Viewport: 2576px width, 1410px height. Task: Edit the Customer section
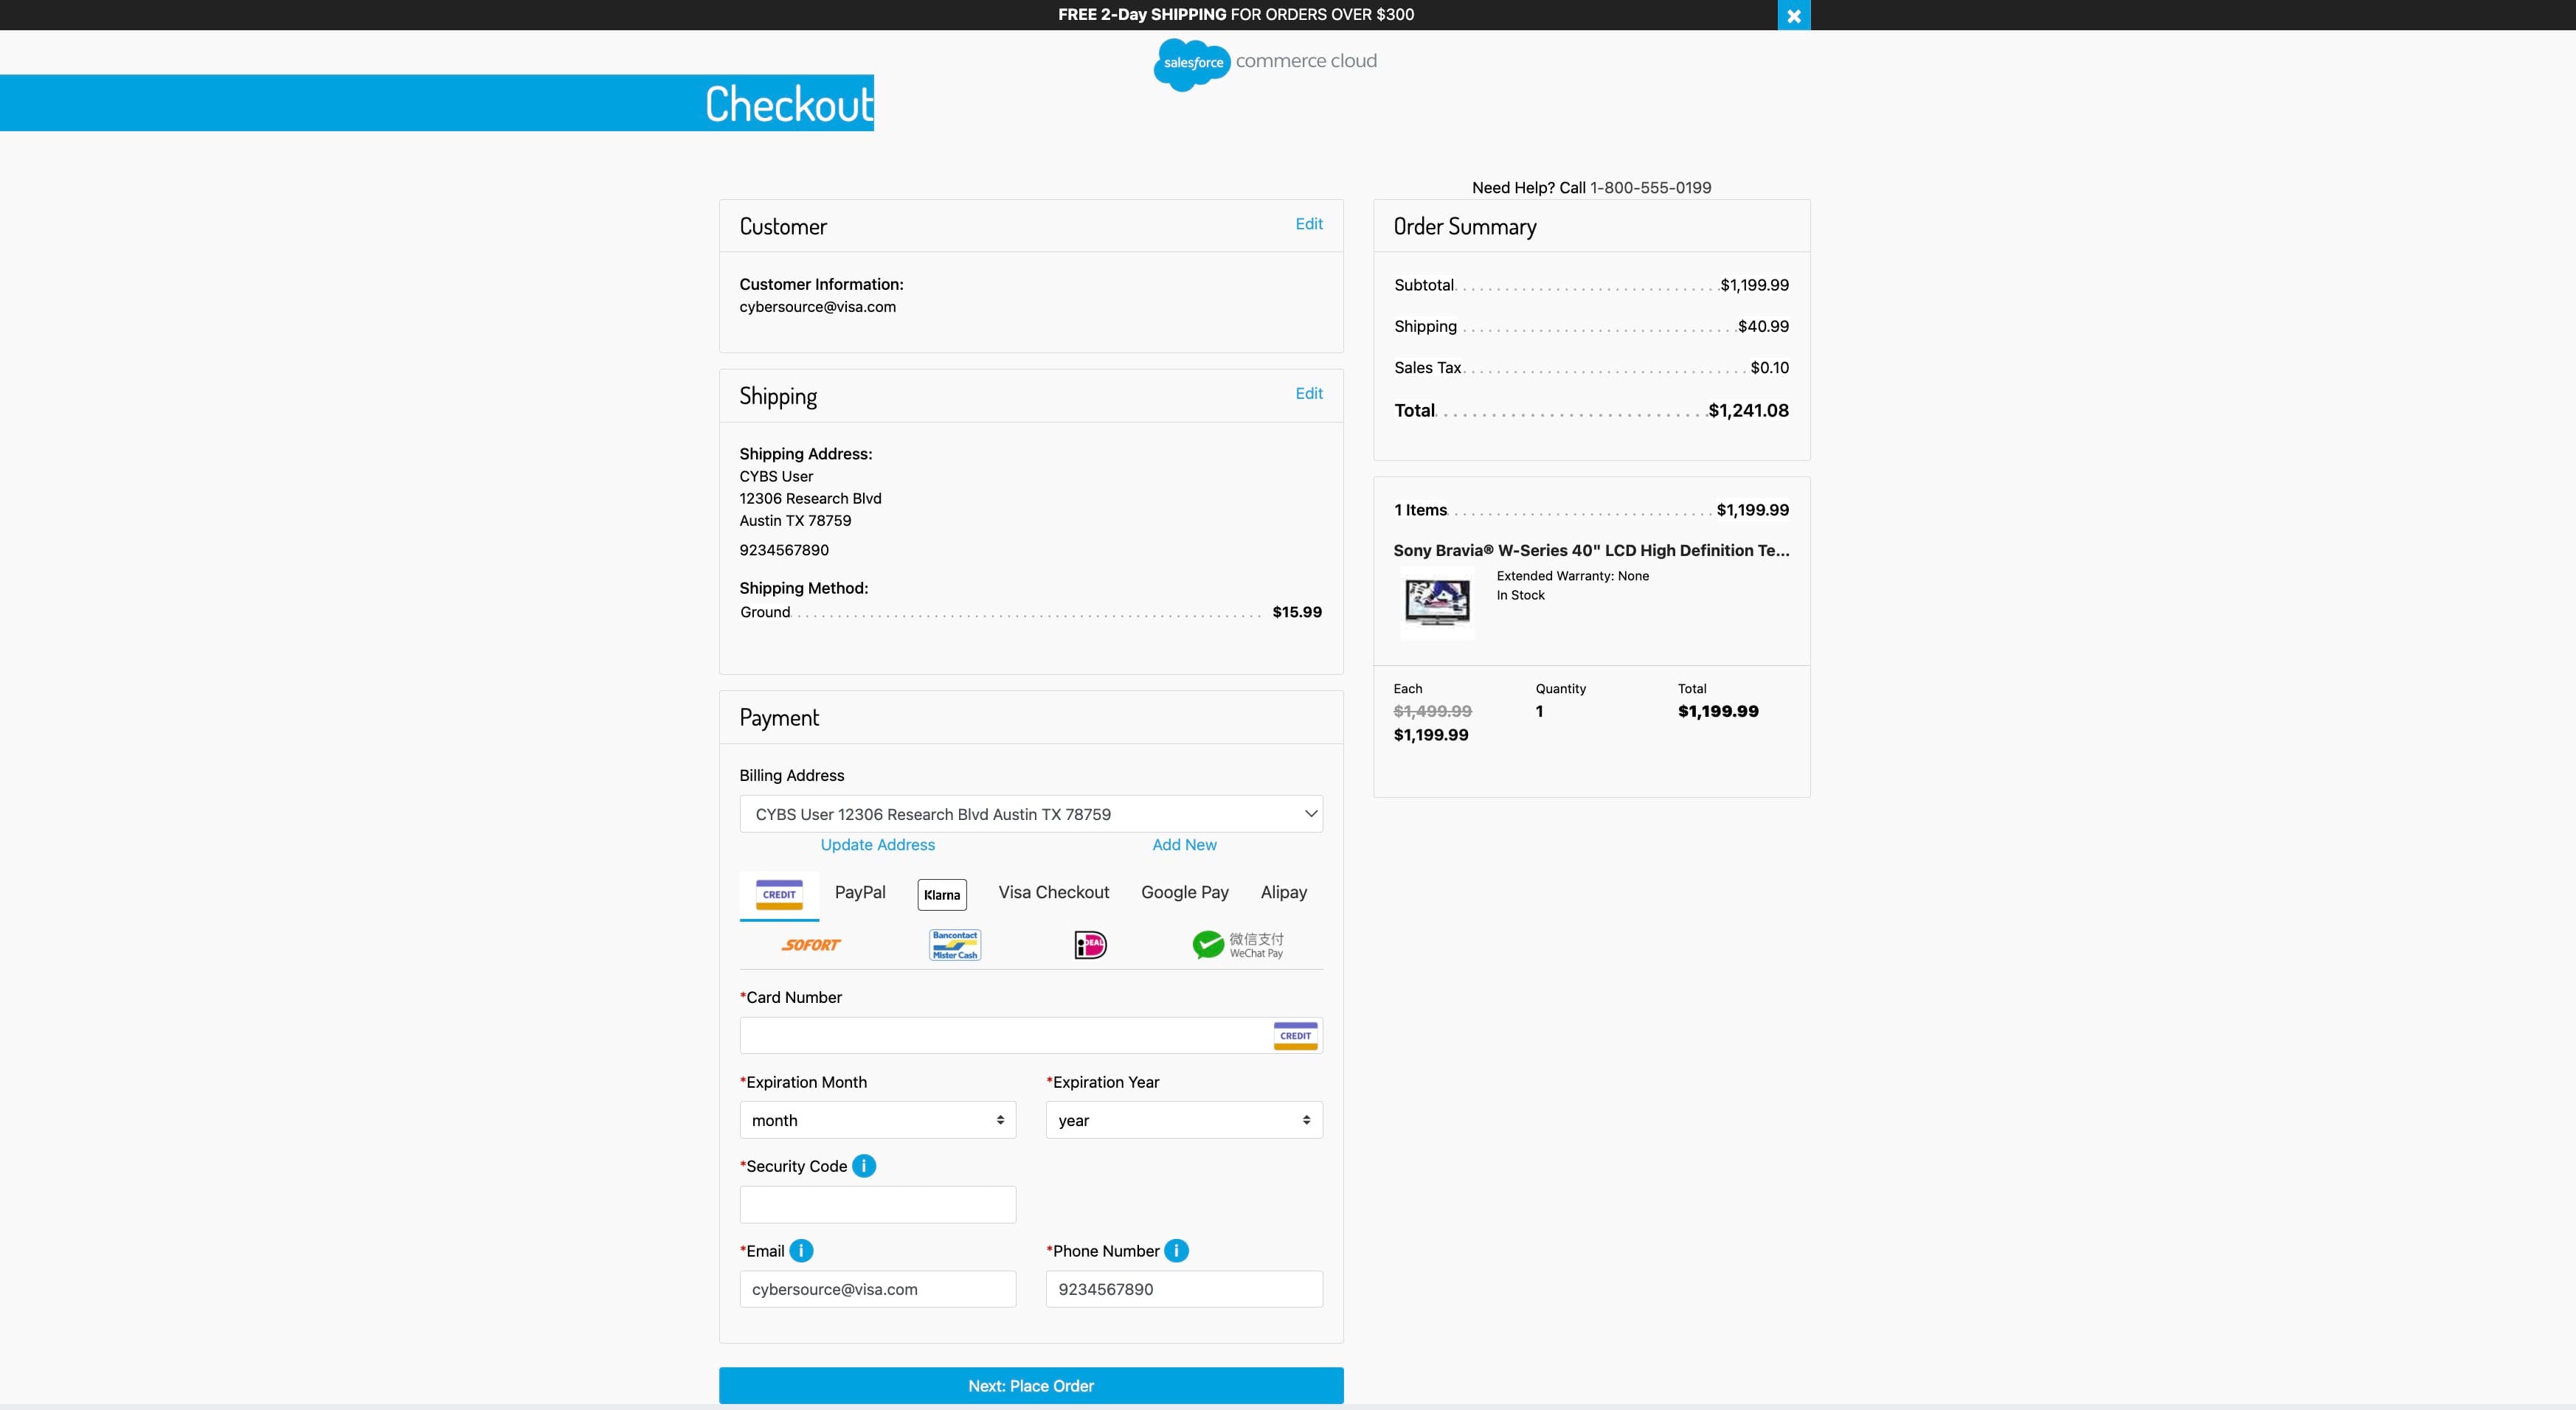(1308, 224)
